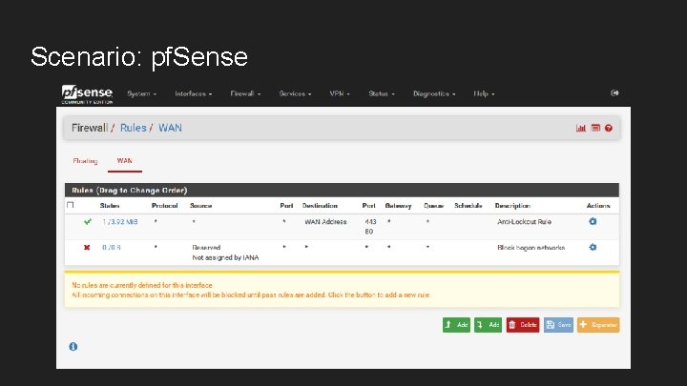This screenshot has height=386, width=687.
Task: Open the related status graph icon
Action: 581,128
